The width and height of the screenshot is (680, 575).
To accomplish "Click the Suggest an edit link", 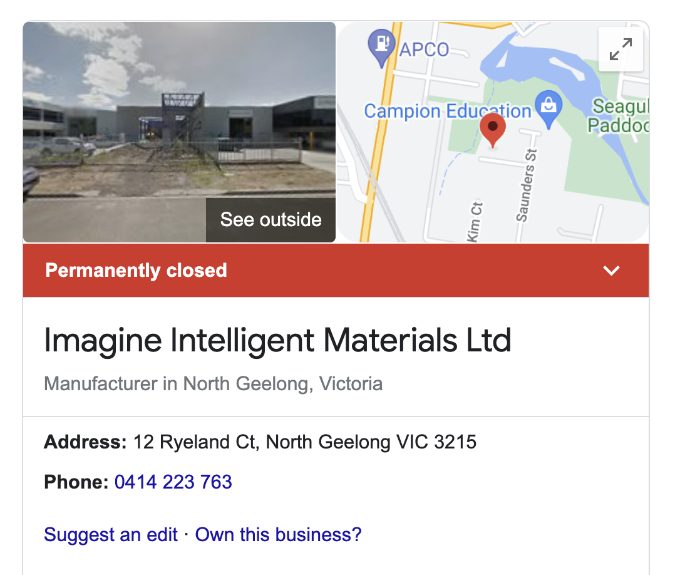I will (111, 535).
